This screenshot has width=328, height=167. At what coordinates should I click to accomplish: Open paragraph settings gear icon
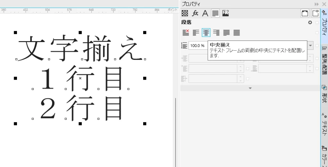310,23
